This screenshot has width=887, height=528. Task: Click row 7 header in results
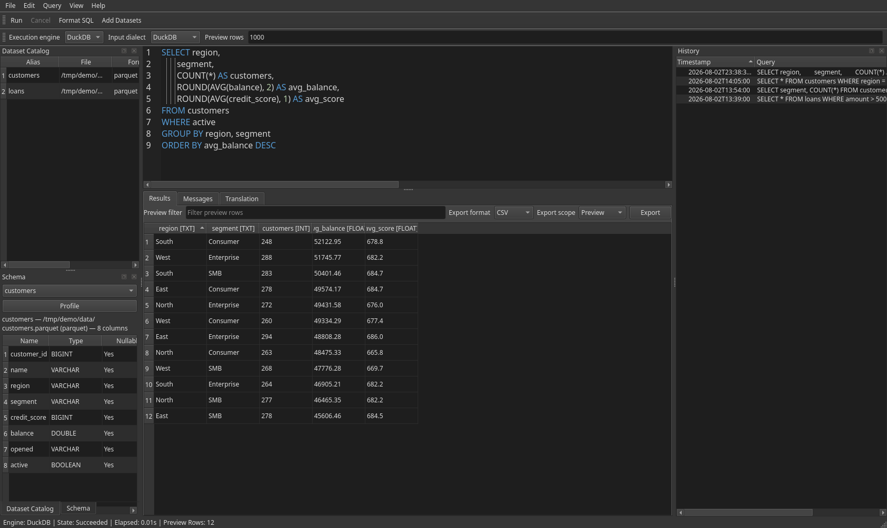pyautogui.click(x=148, y=337)
